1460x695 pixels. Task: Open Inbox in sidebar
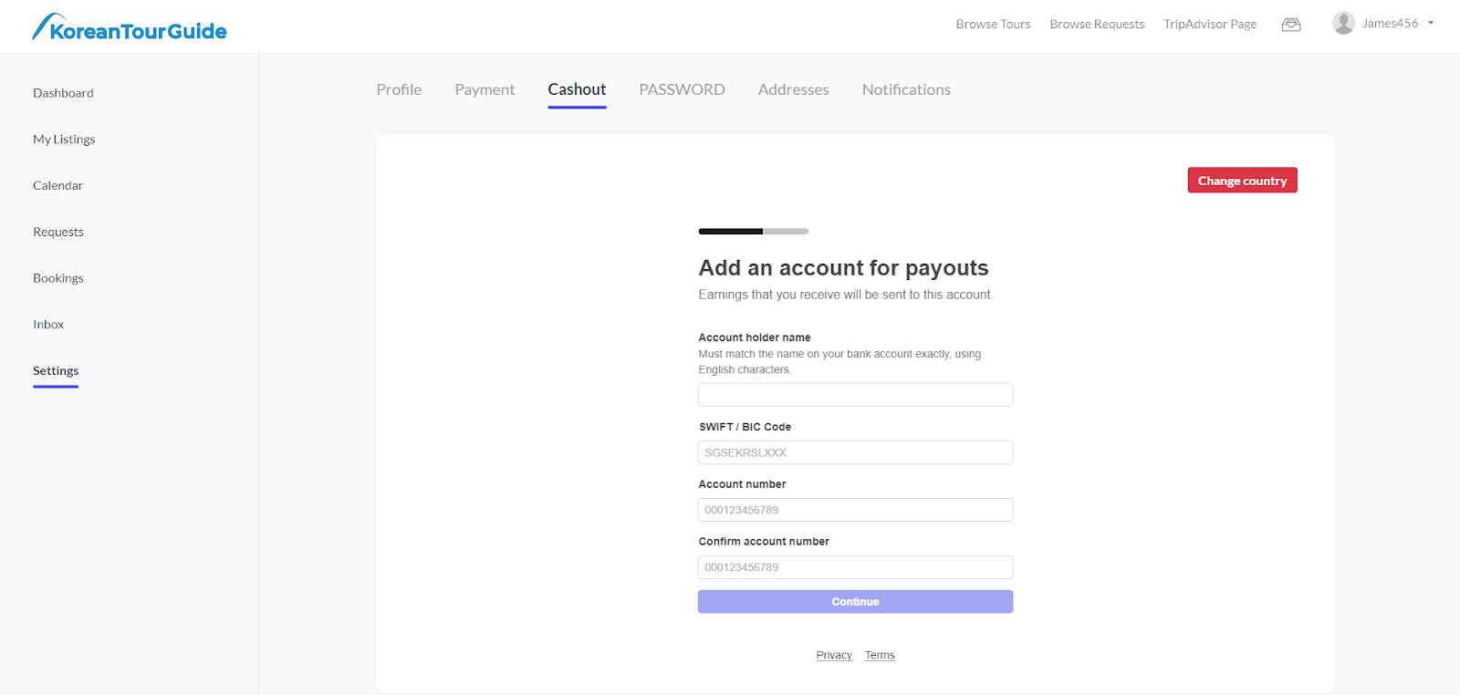point(48,325)
